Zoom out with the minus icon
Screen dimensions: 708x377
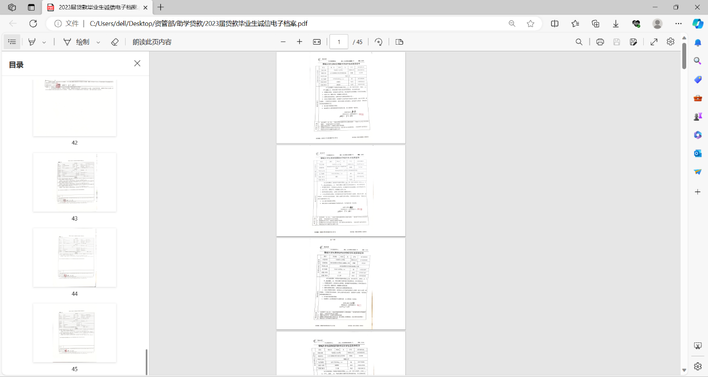(283, 42)
